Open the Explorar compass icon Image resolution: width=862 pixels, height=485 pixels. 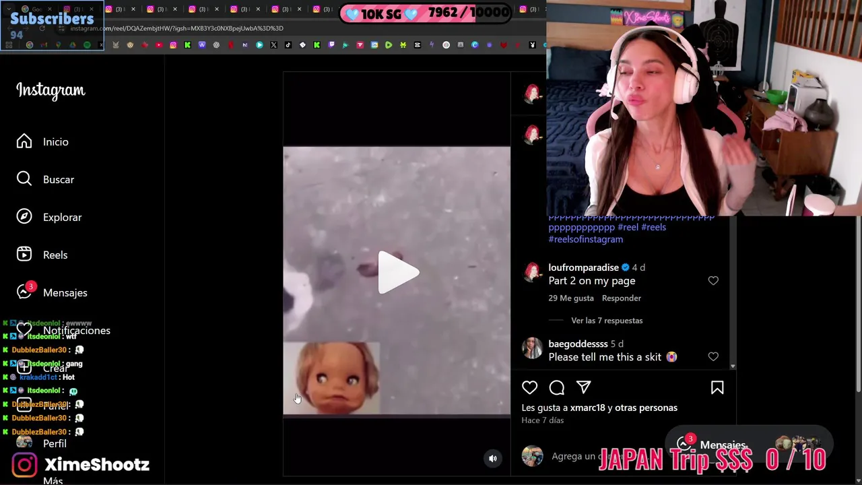click(x=24, y=217)
